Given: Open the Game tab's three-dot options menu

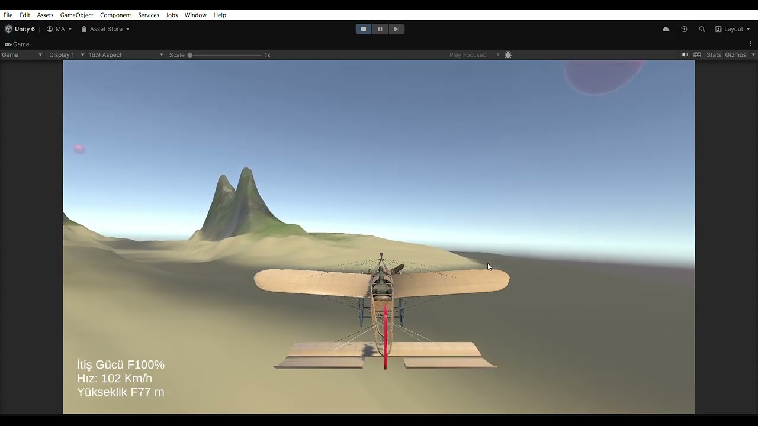Looking at the screenshot, I should pos(751,44).
